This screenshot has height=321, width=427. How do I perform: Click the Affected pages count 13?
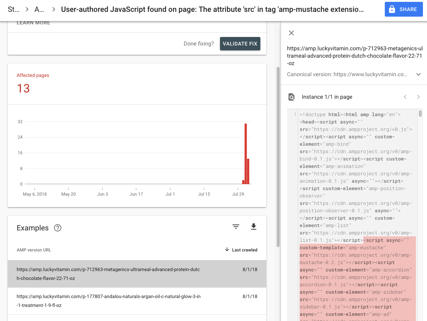pyautogui.click(x=23, y=88)
